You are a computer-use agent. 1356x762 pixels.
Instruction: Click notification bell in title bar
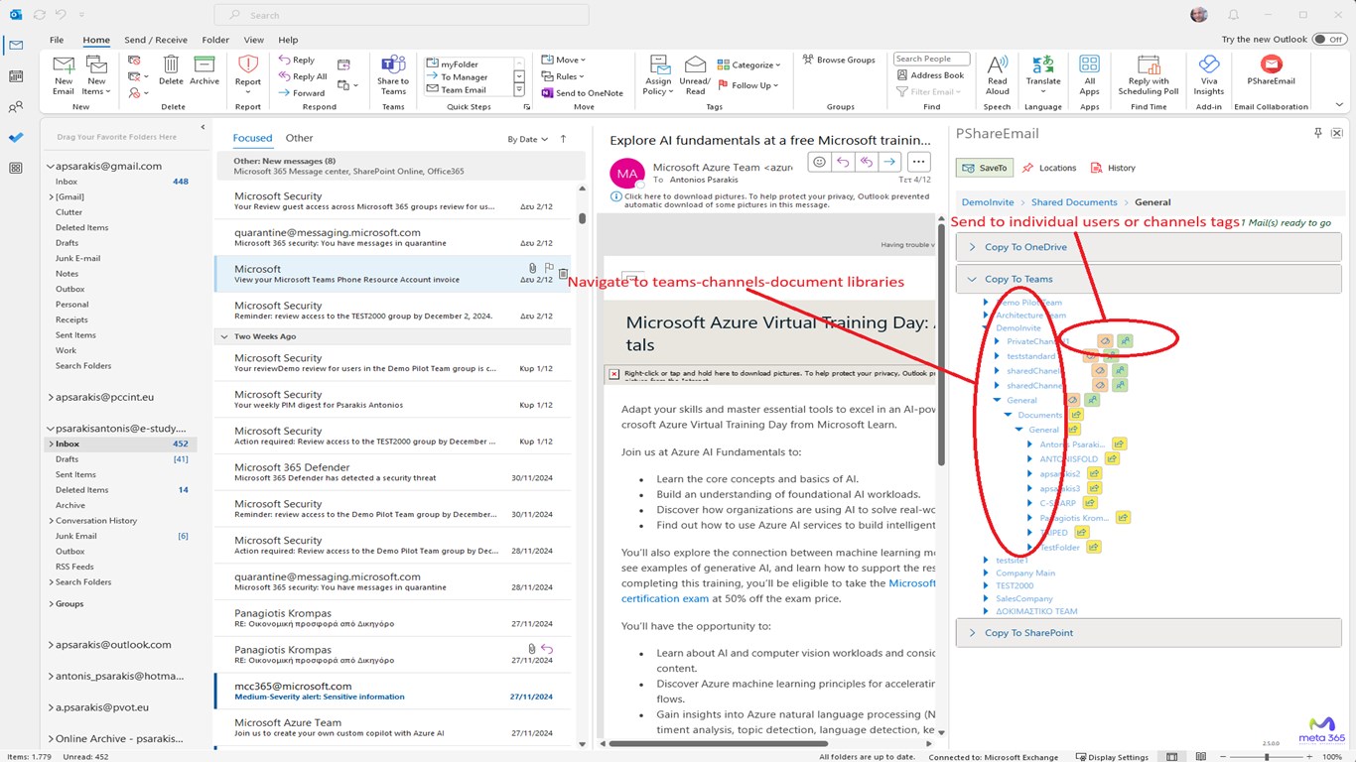click(x=1233, y=15)
